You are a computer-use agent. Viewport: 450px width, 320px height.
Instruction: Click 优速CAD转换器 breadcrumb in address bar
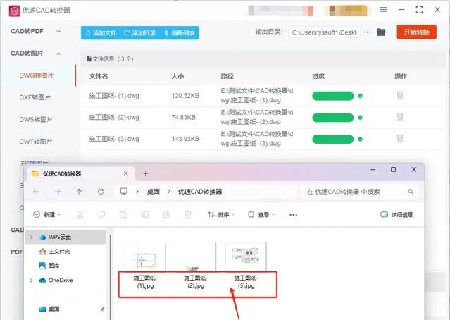tap(200, 192)
